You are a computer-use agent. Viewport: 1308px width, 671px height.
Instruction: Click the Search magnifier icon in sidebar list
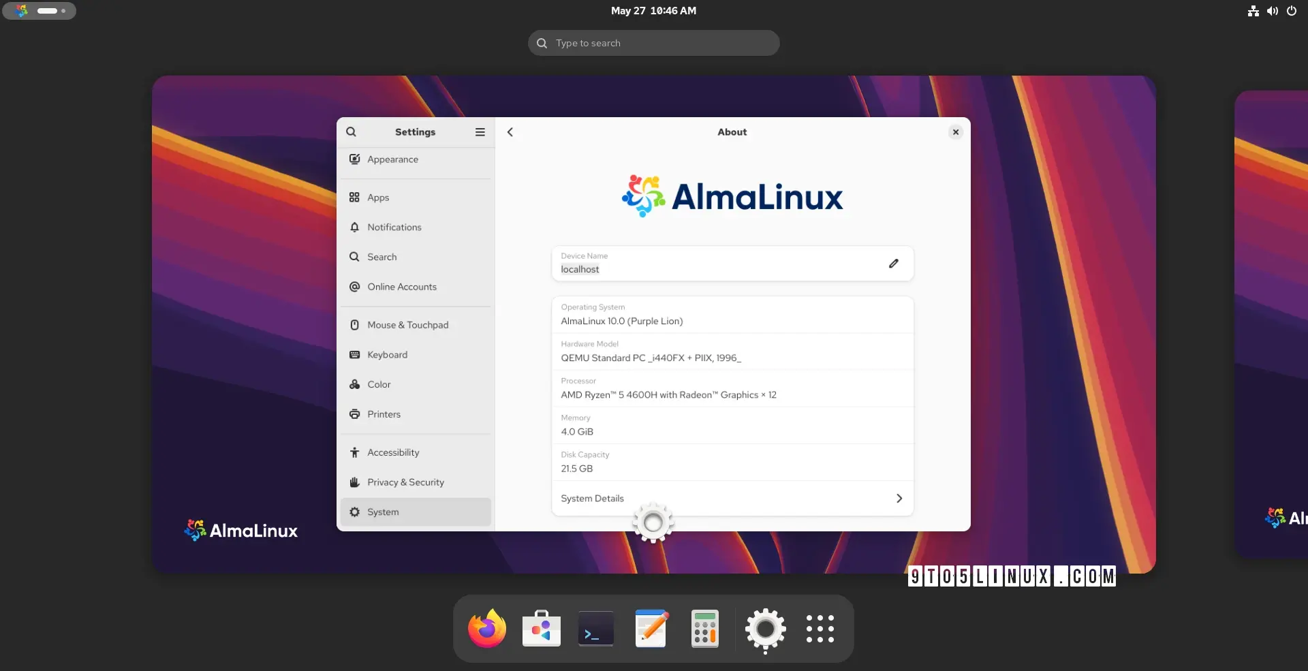point(354,257)
